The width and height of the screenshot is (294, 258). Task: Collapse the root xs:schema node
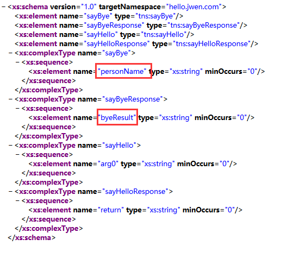tap(3, 7)
